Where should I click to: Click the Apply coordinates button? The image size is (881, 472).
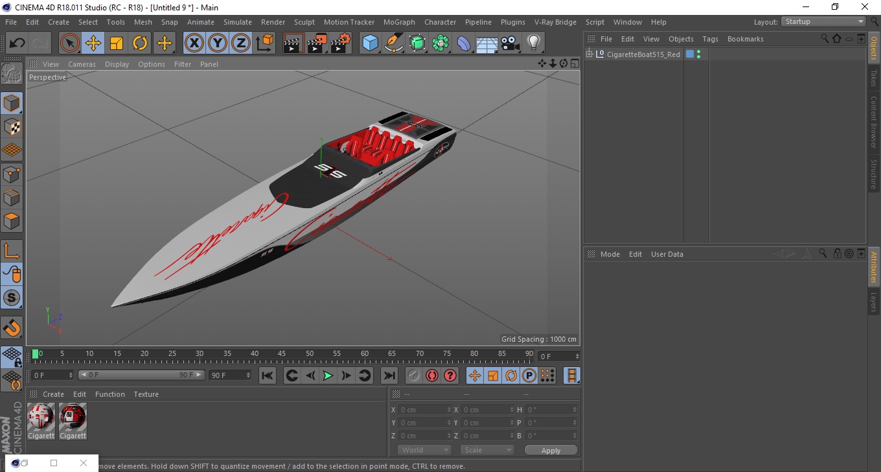pyautogui.click(x=551, y=451)
